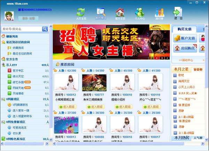Click 进入房间 for room 100777

click(x=95, y=107)
